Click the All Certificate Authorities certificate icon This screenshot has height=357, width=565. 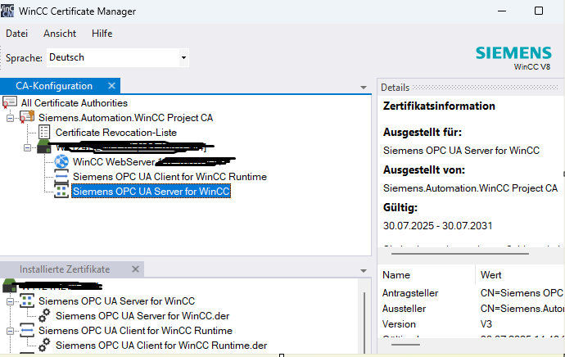tap(10, 103)
